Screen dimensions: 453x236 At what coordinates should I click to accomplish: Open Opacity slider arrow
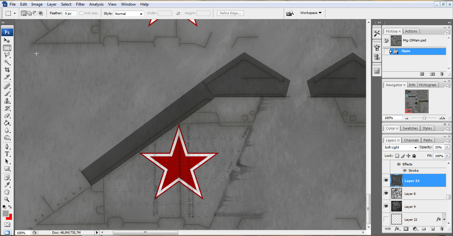(x=447, y=147)
